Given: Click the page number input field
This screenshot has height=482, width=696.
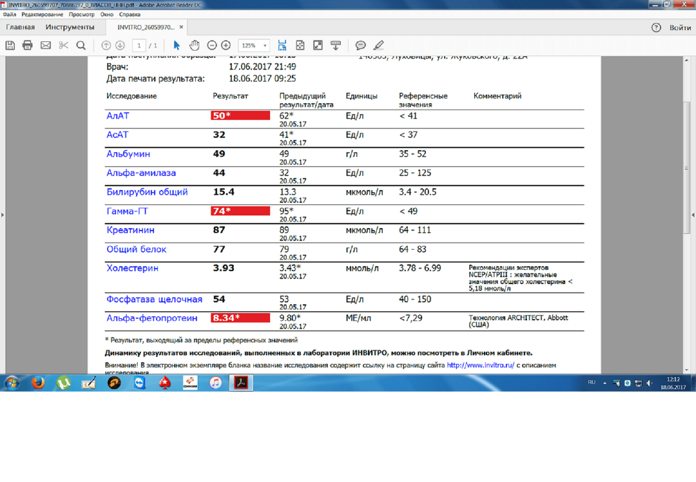Looking at the screenshot, I should (x=139, y=46).
